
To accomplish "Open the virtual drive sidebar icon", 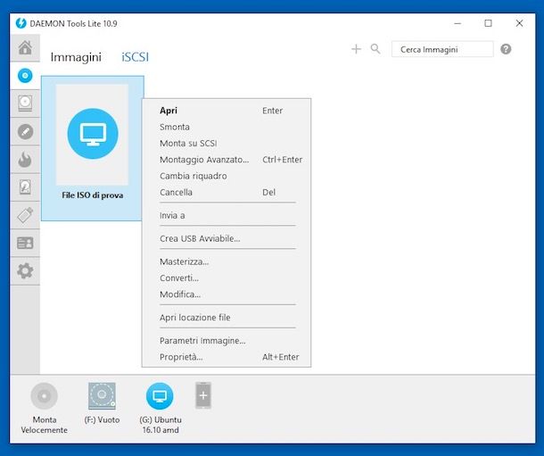I will 25,104.
